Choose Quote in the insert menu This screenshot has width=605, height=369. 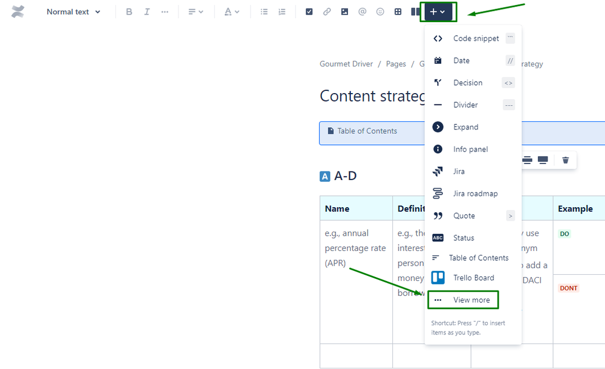[473, 216]
